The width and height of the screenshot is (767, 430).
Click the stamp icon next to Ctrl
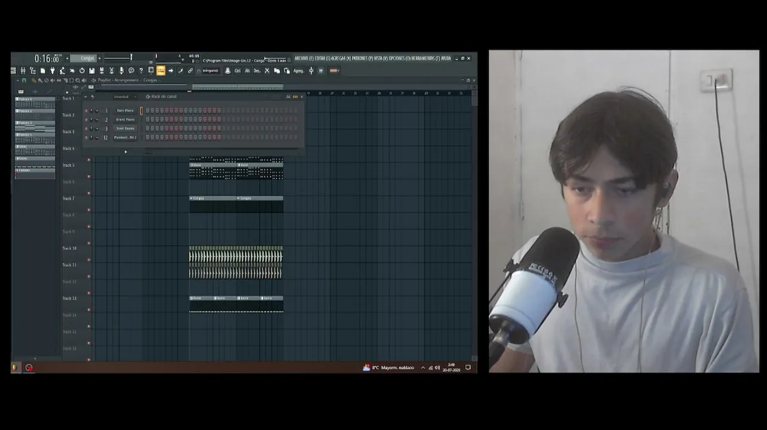coord(227,70)
